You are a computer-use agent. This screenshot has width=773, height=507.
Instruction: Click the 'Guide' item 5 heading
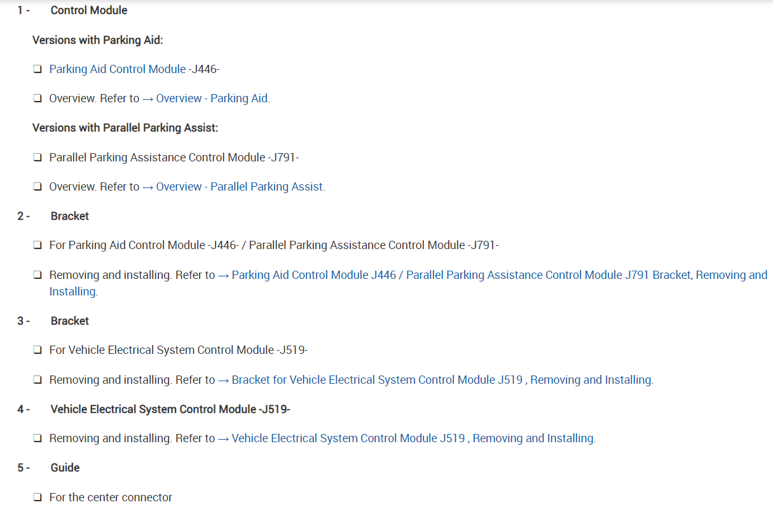pyautogui.click(x=65, y=468)
